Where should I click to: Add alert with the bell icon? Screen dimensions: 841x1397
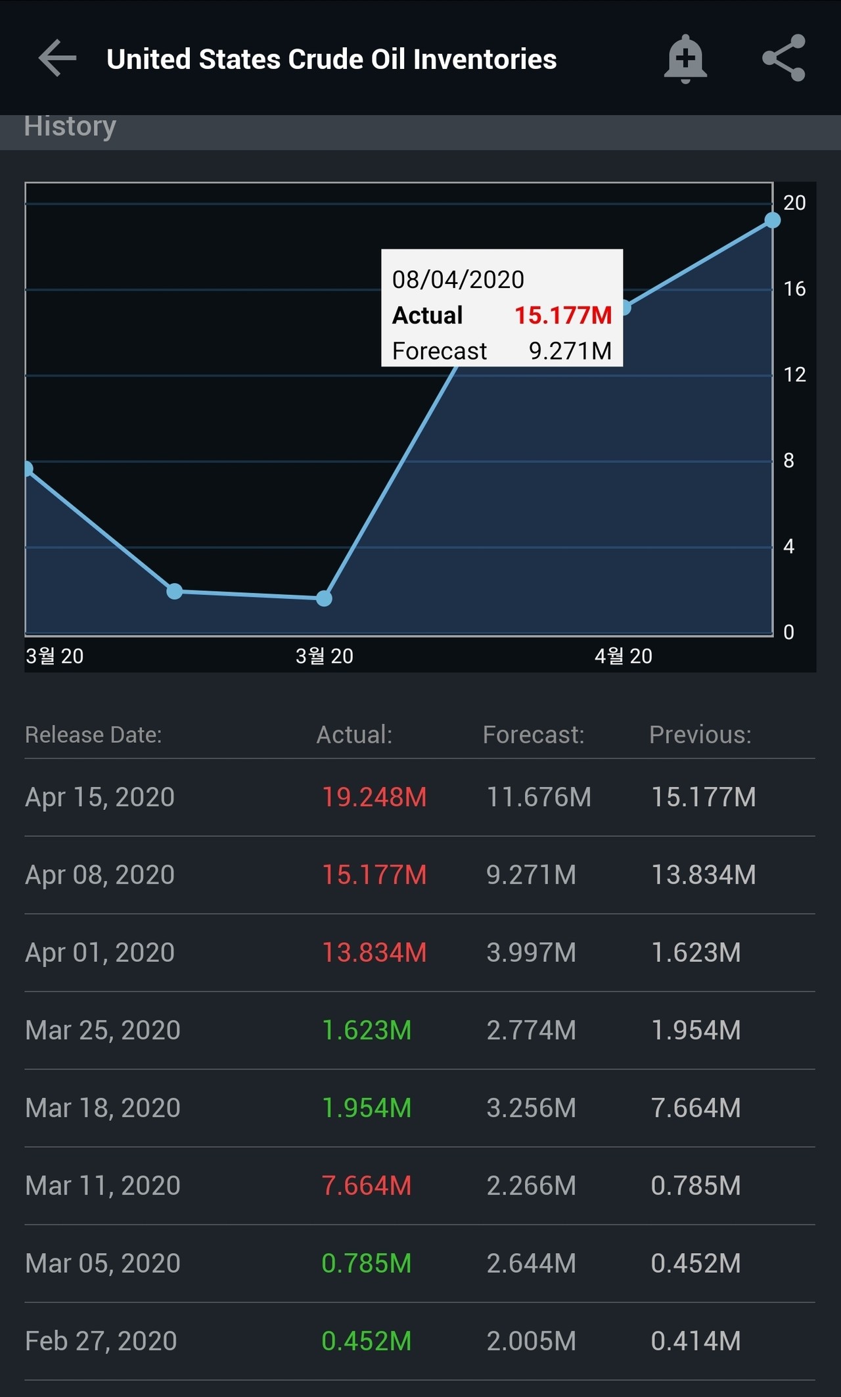tap(685, 59)
